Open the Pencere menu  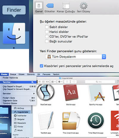[46, 74]
